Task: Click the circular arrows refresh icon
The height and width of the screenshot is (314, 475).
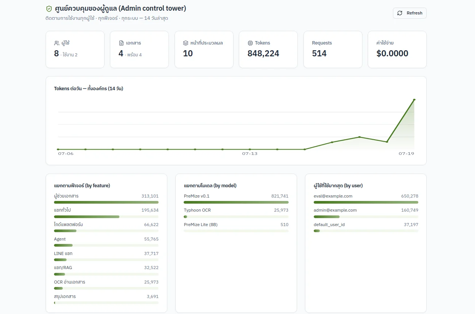Action: click(400, 13)
